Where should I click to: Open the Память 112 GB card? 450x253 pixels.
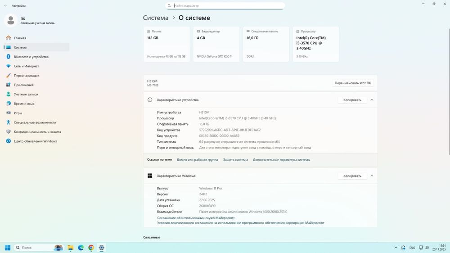(166, 44)
